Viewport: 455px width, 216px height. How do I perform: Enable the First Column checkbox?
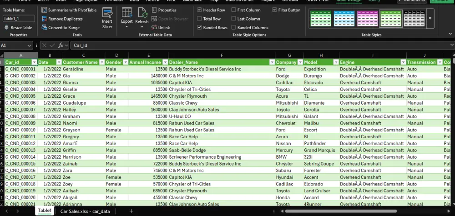[233, 10]
